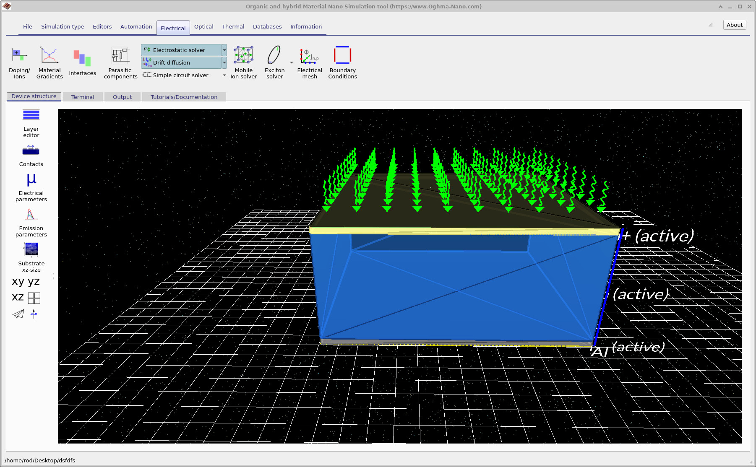
Task: Click the About button
Action: tap(734, 25)
